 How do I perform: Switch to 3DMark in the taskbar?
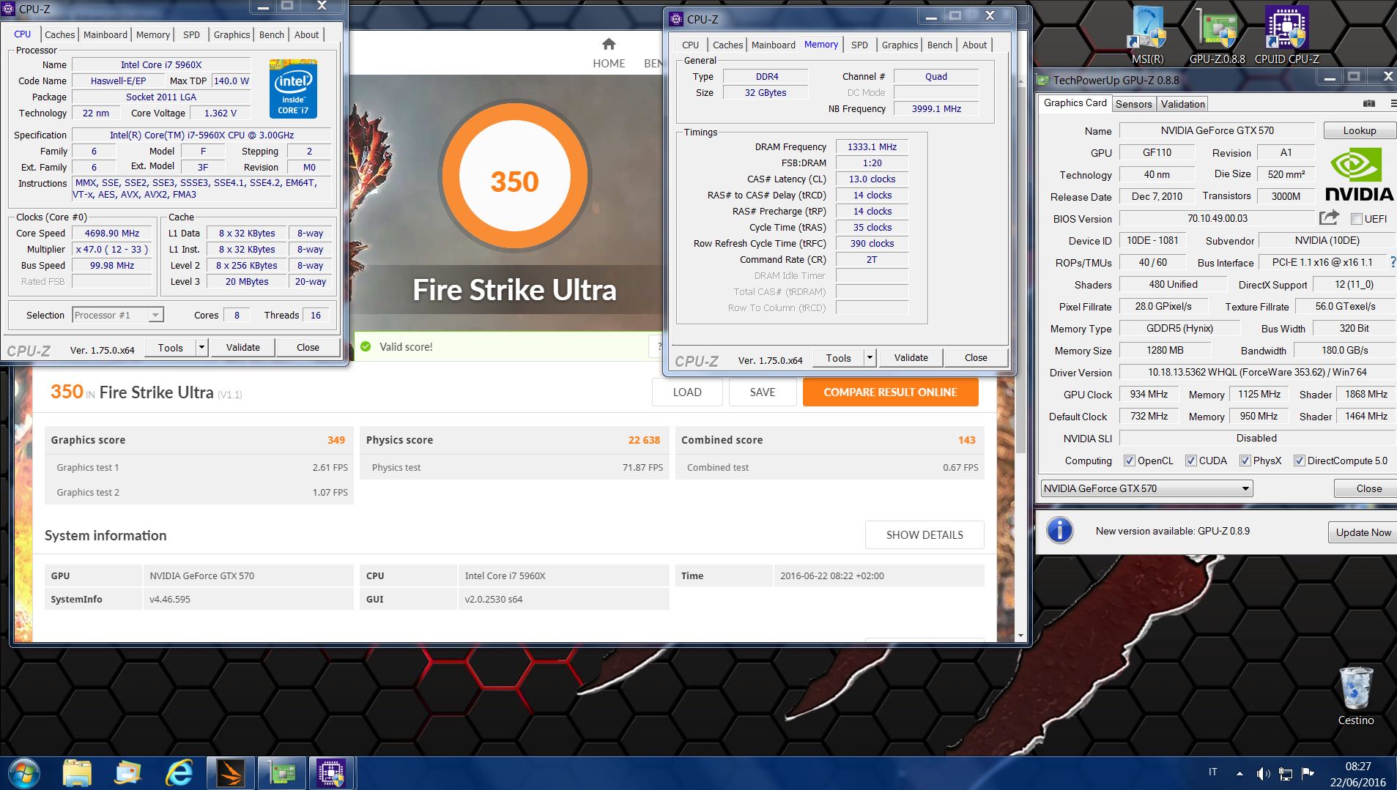point(230,773)
